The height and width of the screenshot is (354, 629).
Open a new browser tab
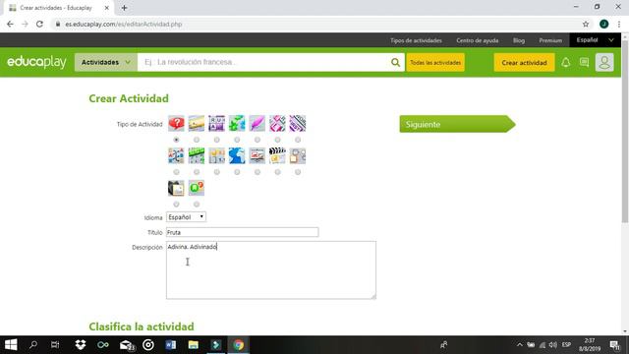(x=125, y=8)
